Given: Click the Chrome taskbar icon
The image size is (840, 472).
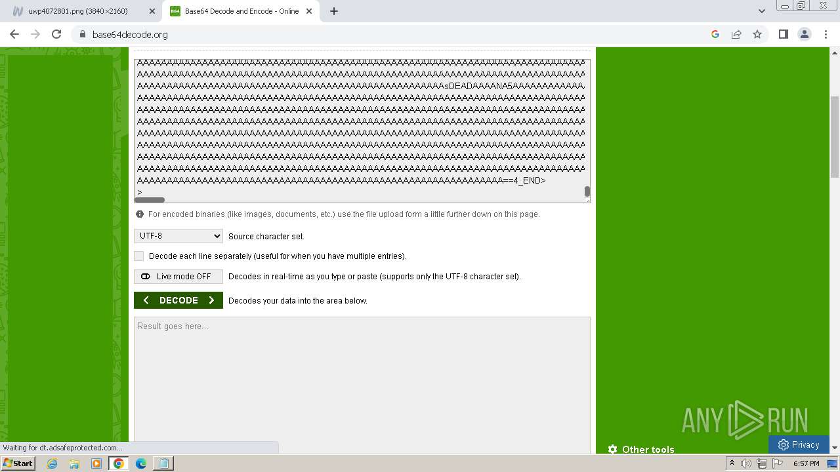Looking at the screenshot, I should click(119, 463).
